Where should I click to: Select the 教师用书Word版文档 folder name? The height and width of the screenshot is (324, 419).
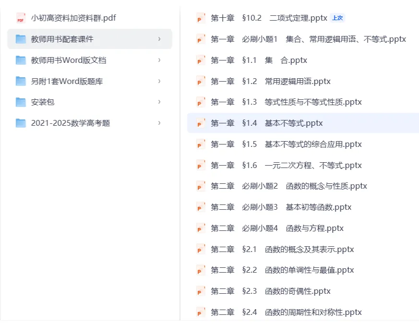pos(69,60)
